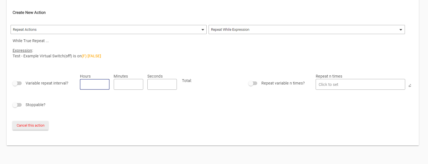Click the underlined Expression link

click(22, 50)
